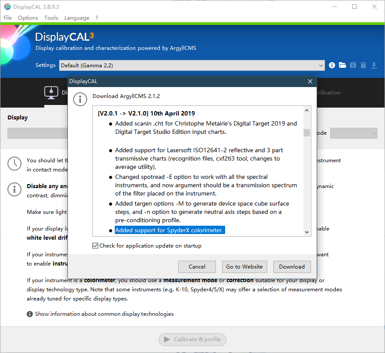Open Show information about common display technologies
This screenshot has height=353, width=385.
(x=104, y=314)
